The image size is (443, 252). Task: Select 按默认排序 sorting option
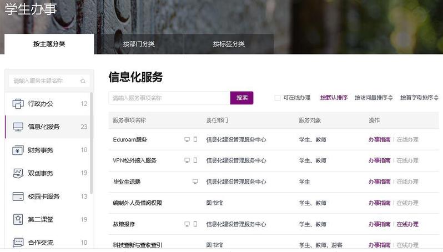(x=334, y=98)
